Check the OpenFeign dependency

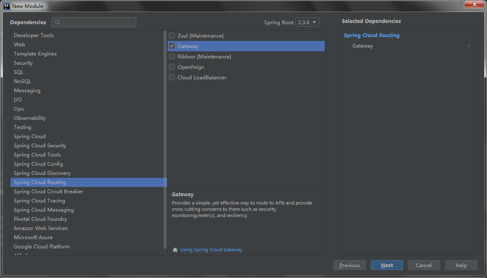172,67
